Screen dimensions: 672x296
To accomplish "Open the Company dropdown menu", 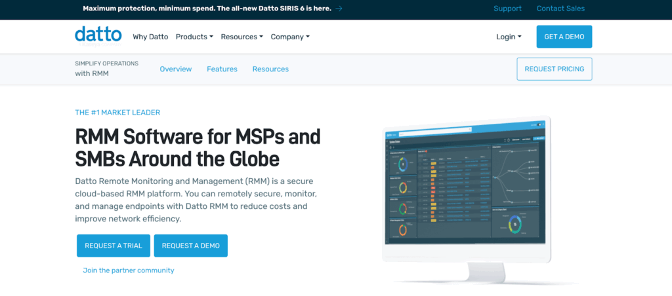I will coord(290,37).
